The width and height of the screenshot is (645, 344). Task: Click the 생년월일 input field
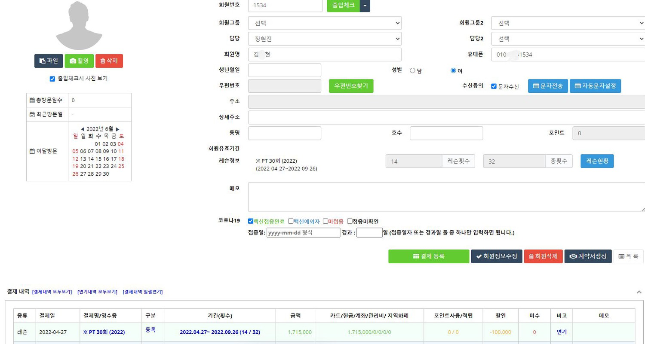point(285,70)
